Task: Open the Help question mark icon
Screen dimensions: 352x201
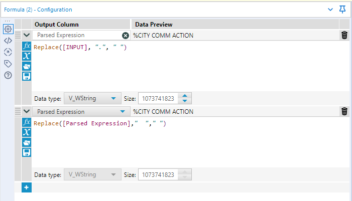Action: click(8, 75)
